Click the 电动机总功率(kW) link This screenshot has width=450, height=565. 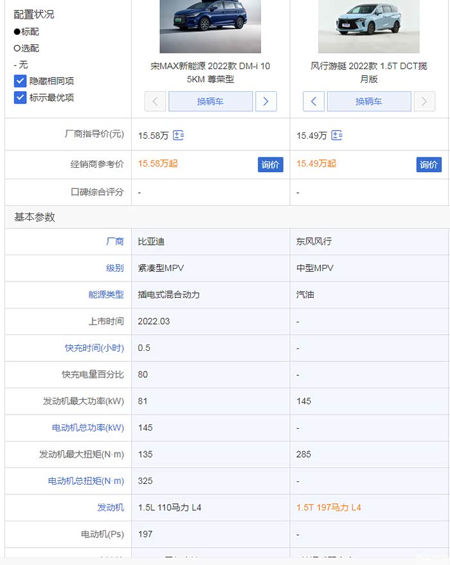coord(88,427)
